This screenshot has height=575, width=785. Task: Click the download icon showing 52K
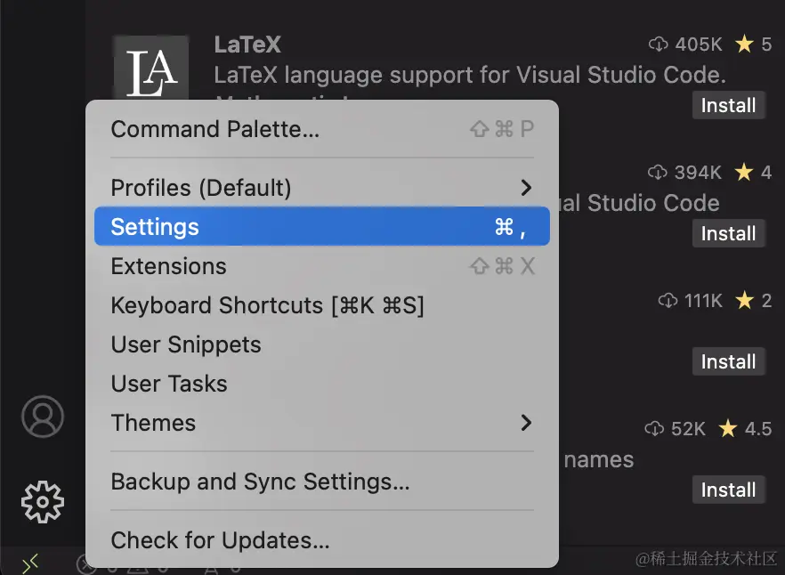[657, 429]
